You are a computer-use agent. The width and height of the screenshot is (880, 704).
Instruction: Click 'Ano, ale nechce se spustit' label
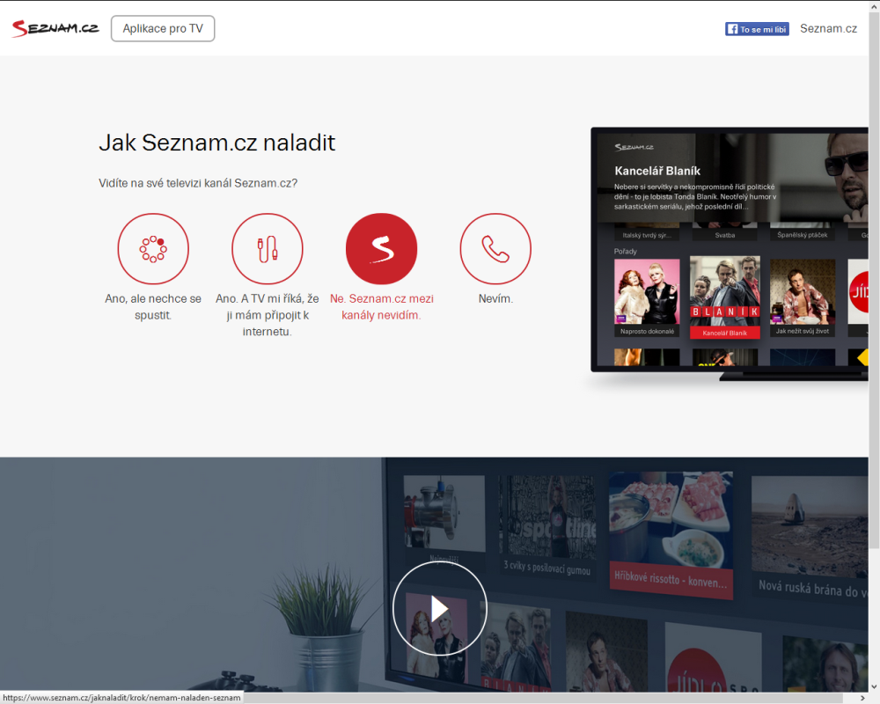[153, 306]
